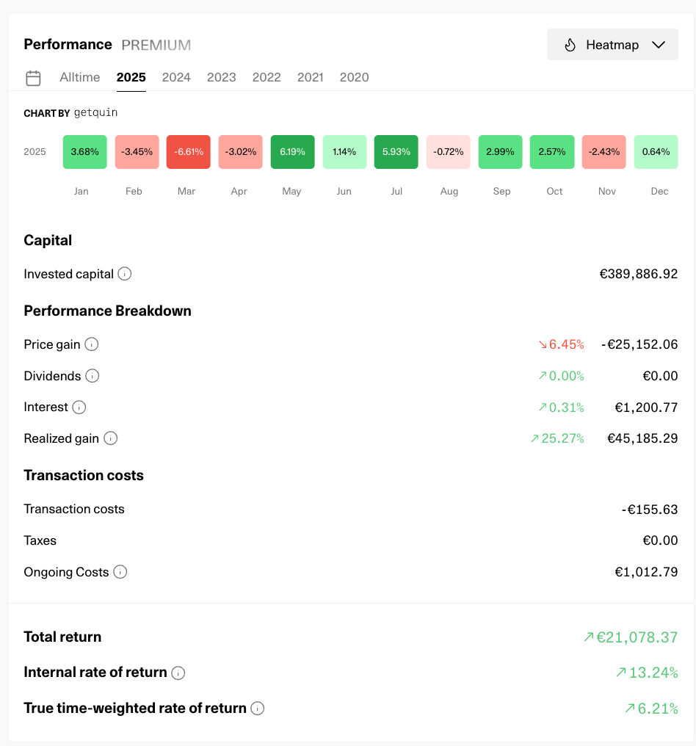Show True time-weighted rate of return info
Image resolution: width=696 pixels, height=746 pixels.
(x=257, y=709)
